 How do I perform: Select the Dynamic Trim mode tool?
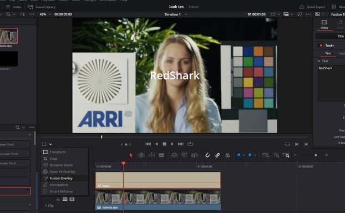(x=151, y=155)
